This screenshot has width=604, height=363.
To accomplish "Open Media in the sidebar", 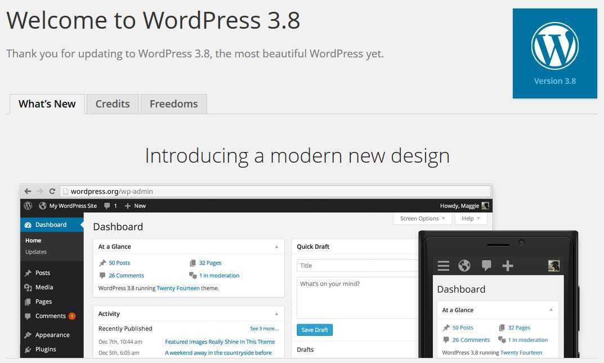I will coord(44,287).
